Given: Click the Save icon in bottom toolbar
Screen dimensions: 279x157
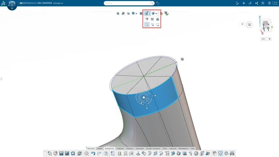Looking at the screenshot, I should click(x=61, y=153).
